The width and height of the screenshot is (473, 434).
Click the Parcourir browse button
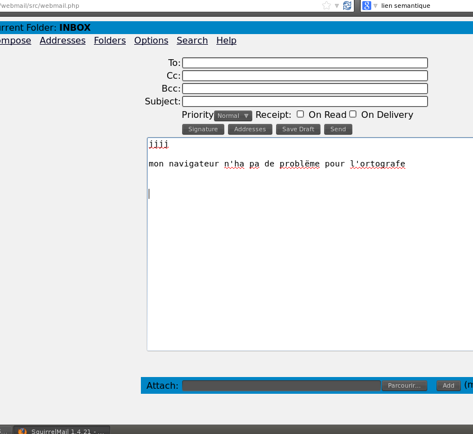tap(404, 385)
